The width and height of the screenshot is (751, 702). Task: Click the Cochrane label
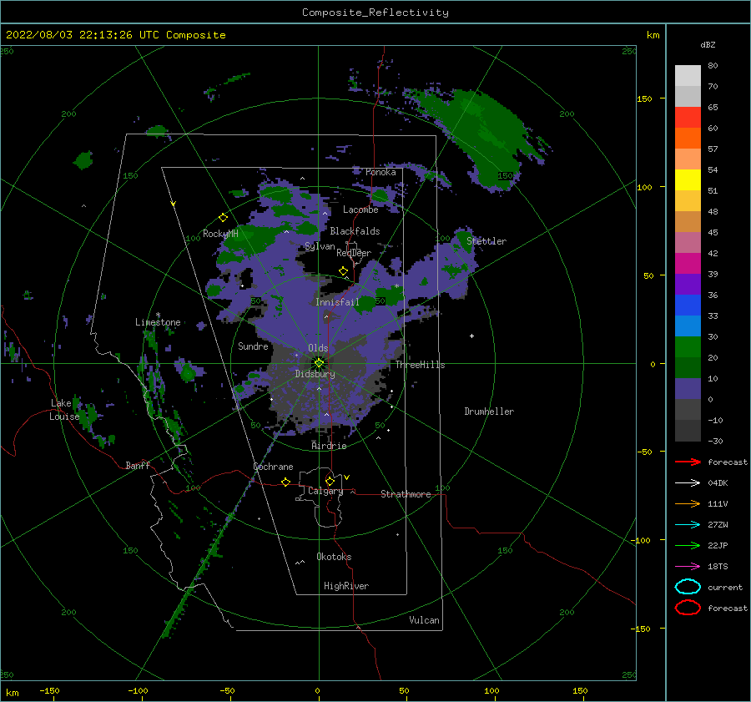[x=273, y=467]
